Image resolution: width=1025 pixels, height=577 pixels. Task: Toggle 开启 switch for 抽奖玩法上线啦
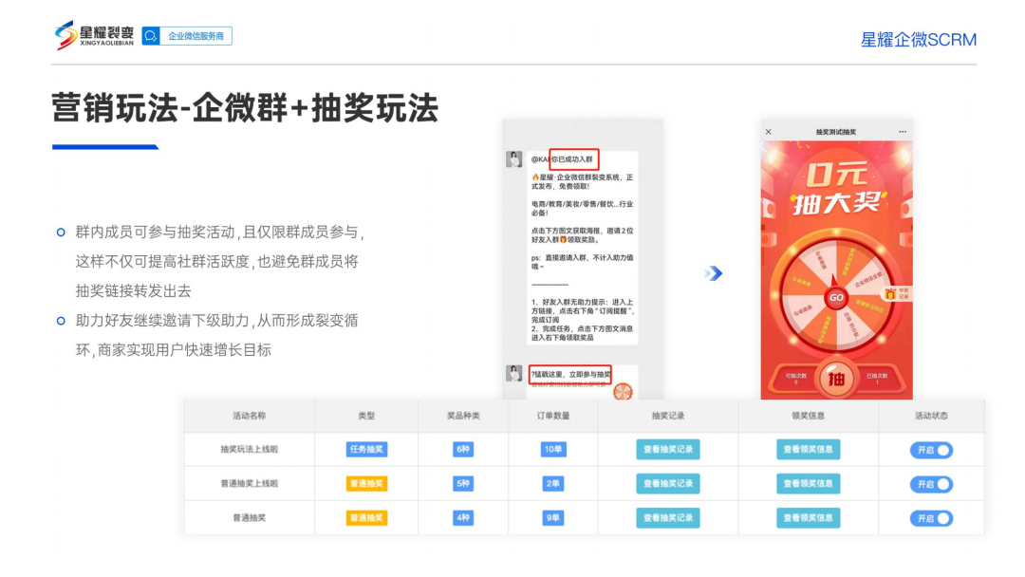932,450
